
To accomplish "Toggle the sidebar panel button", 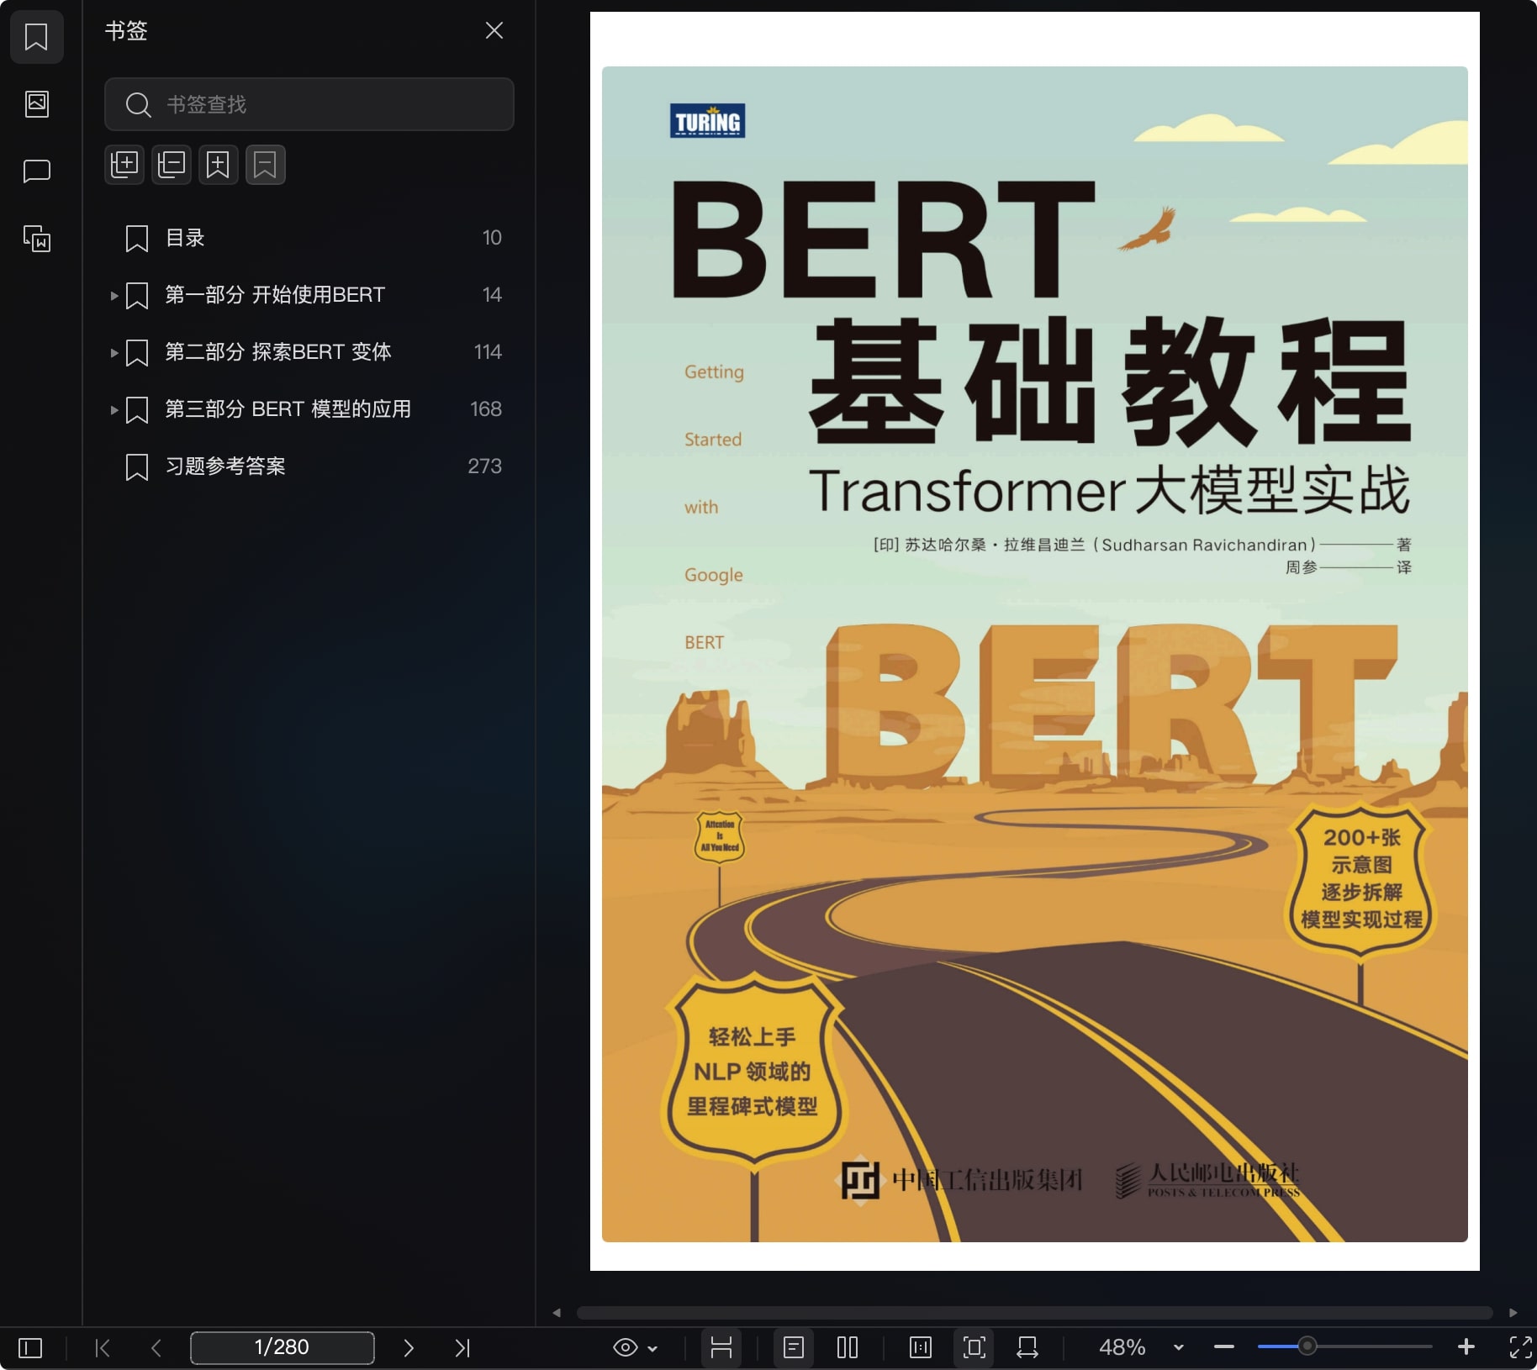I will tap(30, 1348).
